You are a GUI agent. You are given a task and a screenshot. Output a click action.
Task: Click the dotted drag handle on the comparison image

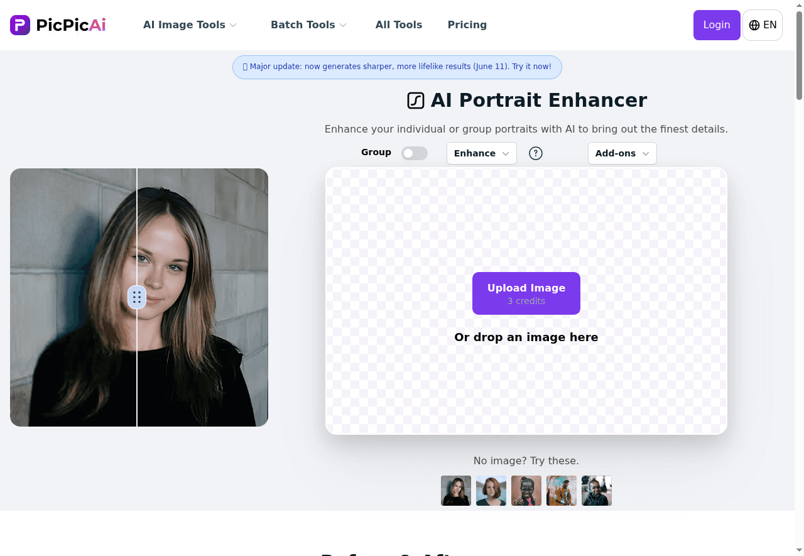pos(137,297)
